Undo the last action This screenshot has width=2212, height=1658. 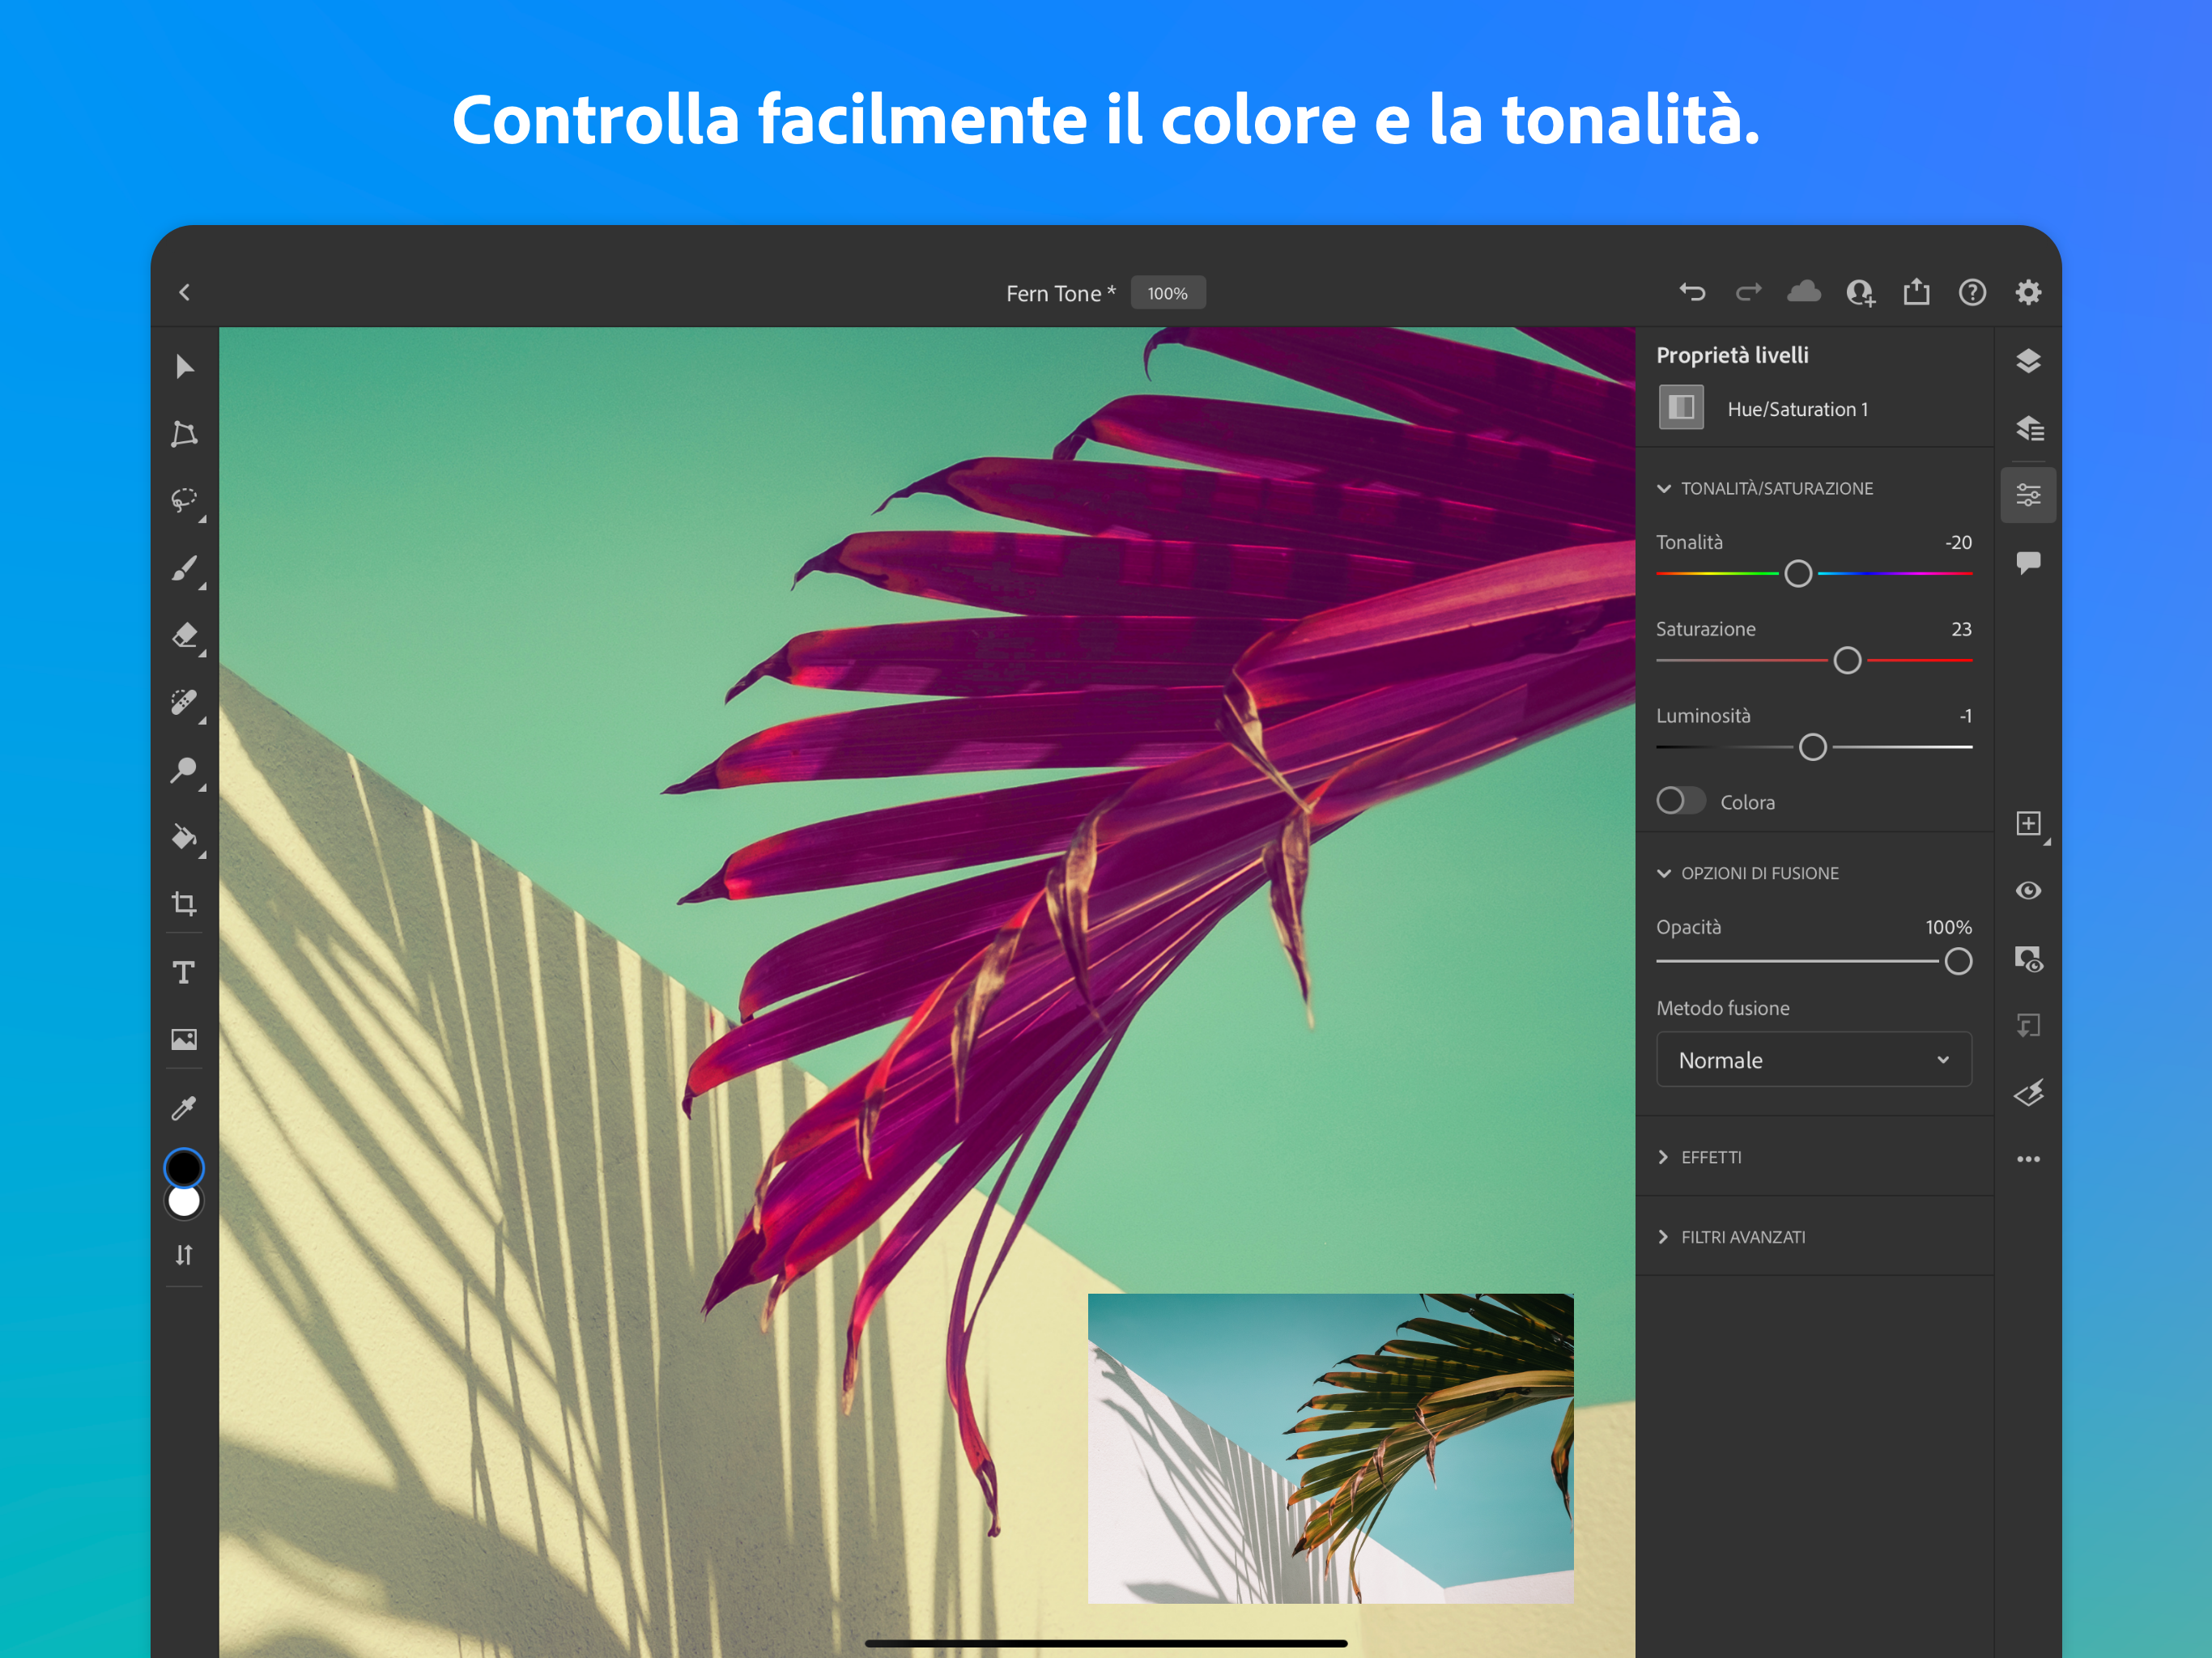[1692, 291]
